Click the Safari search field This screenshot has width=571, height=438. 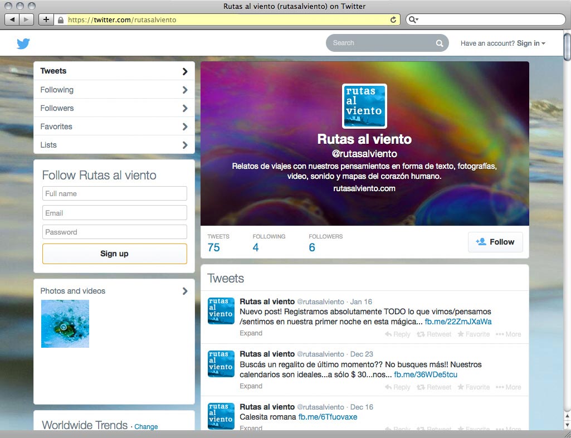[x=486, y=20]
